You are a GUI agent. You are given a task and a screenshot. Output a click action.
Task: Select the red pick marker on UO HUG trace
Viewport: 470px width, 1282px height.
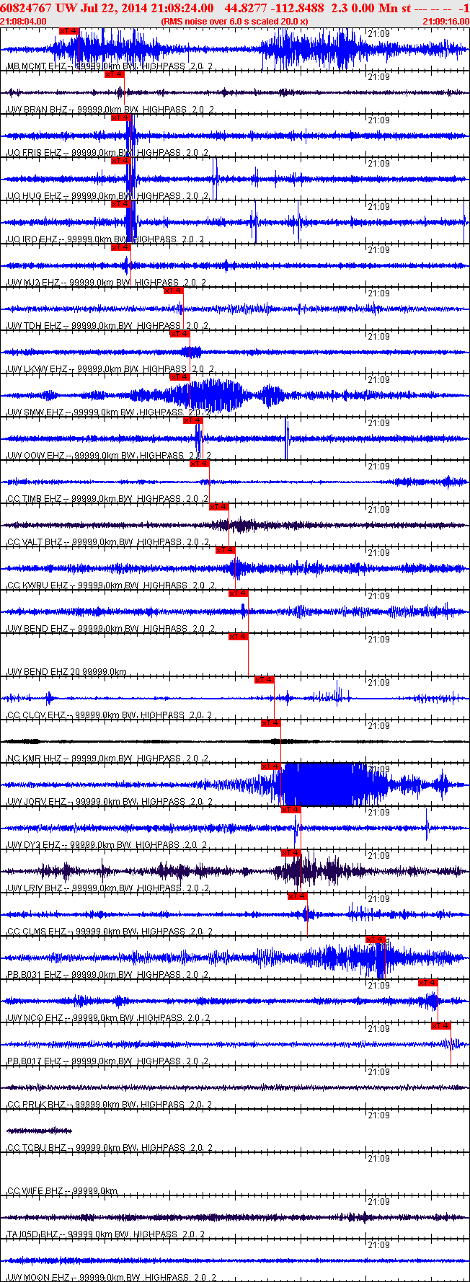point(121,161)
